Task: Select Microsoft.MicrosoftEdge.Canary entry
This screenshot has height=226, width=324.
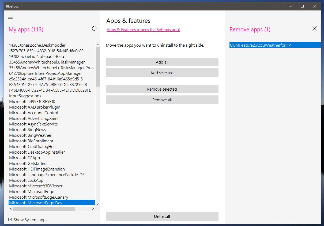Action: (x=52, y=197)
